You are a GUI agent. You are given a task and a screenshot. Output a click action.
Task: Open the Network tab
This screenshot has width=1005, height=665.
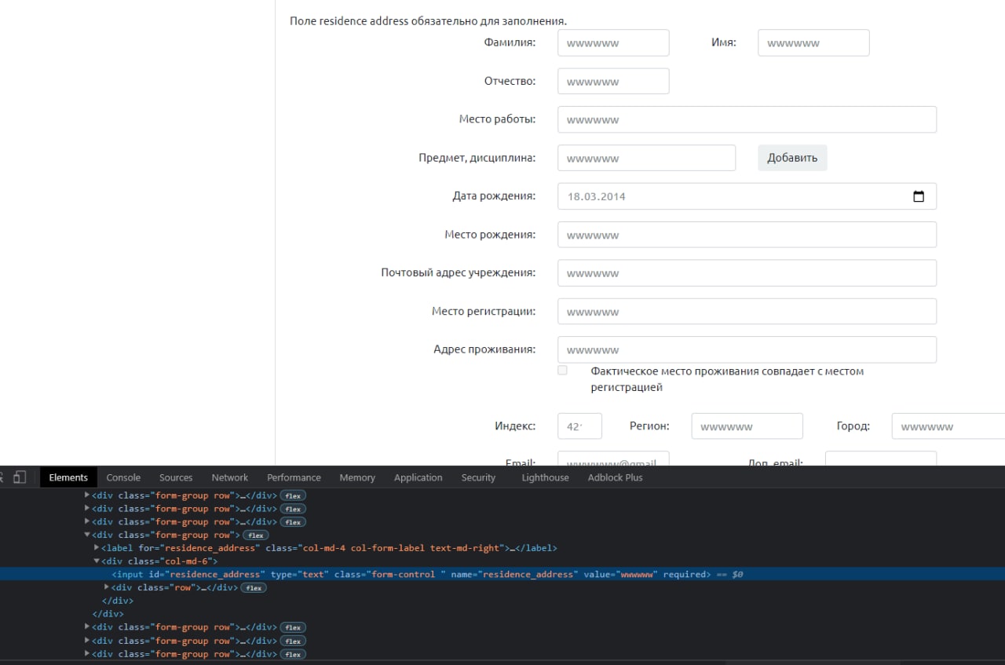coord(229,477)
